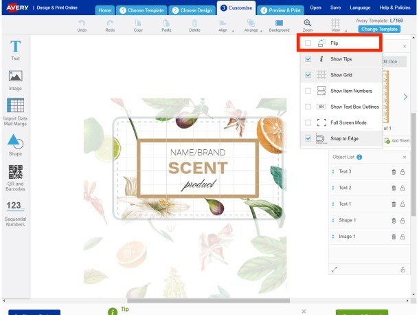Open QR and Barcodes tool
419x315 pixels.
pyautogui.click(x=15, y=176)
